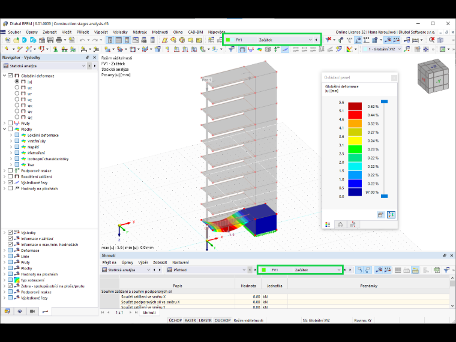Open the filter tab in the control panel

[353, 224]
